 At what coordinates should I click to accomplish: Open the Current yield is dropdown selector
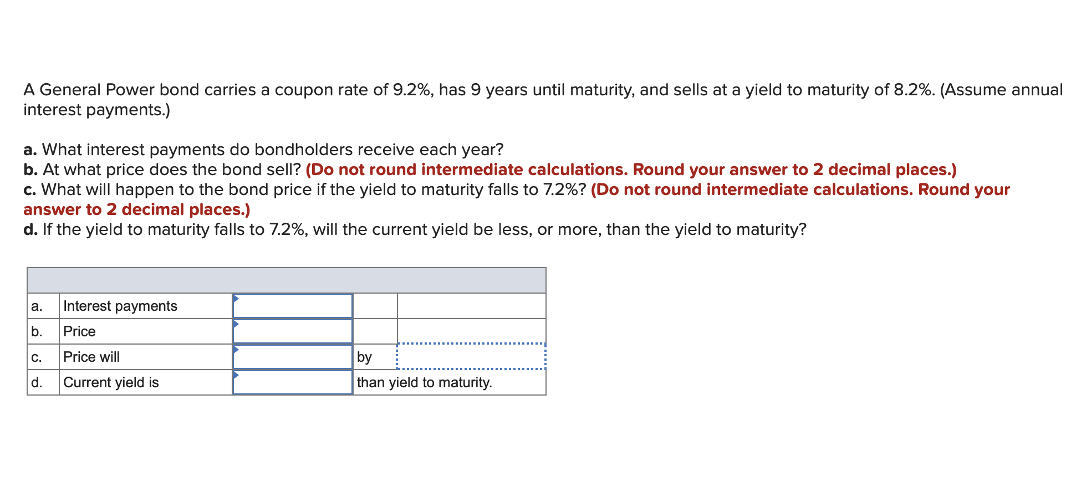point(293,382)
